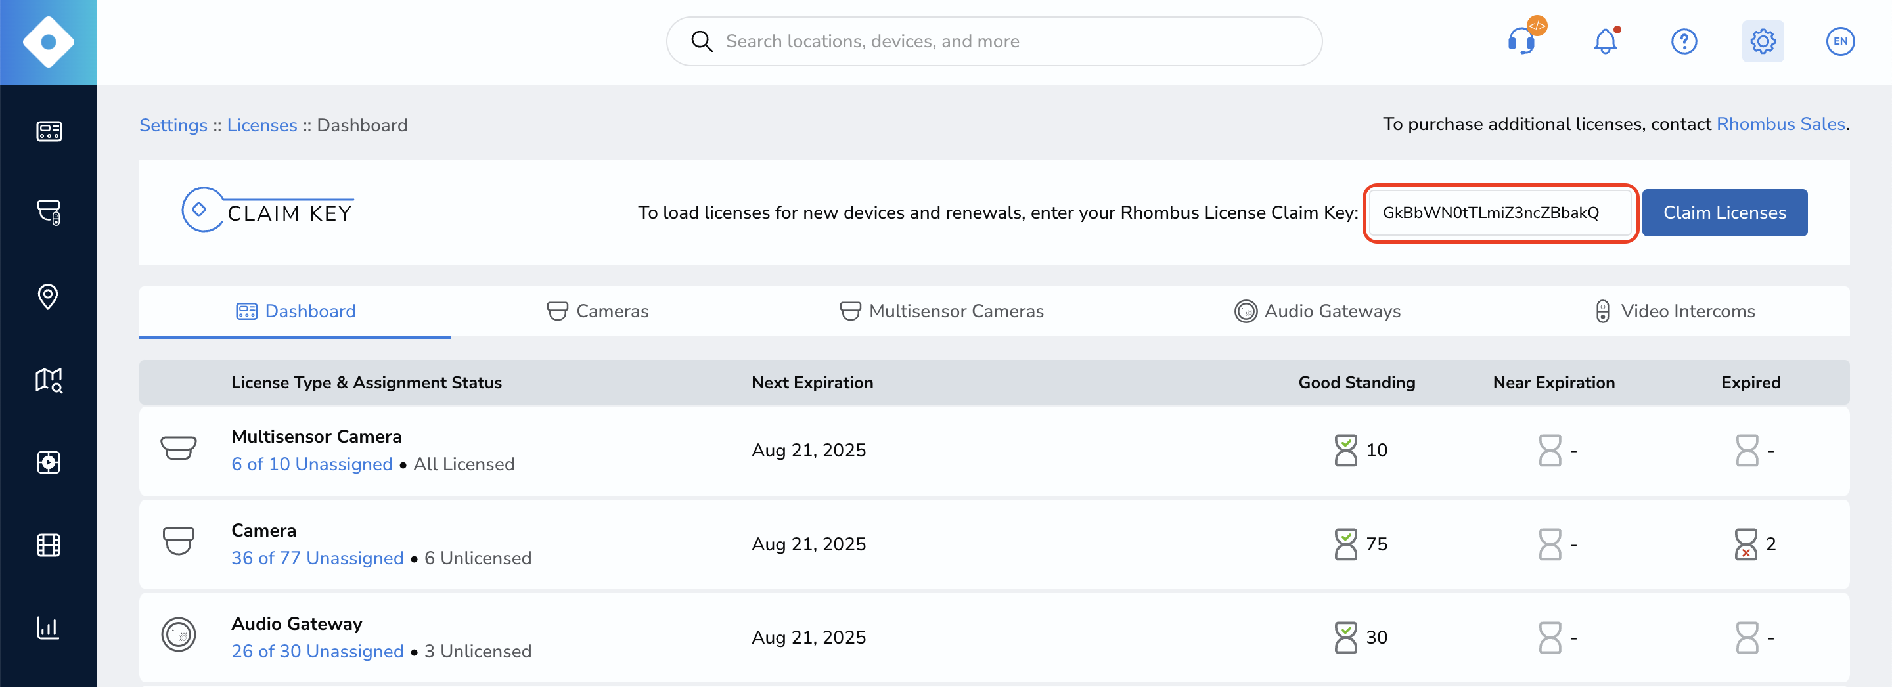The image size is (1892, 687).
Task: Switch to the Video Intercoms tab
Action: (1675, 311)
